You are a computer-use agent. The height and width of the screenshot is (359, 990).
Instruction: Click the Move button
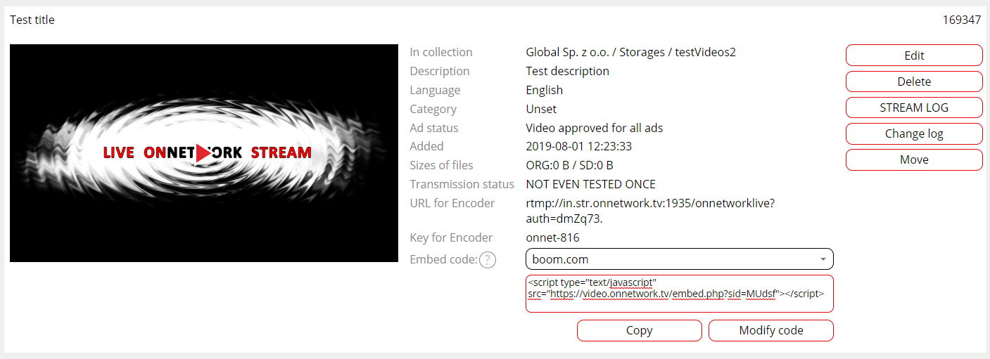(914, 159)
